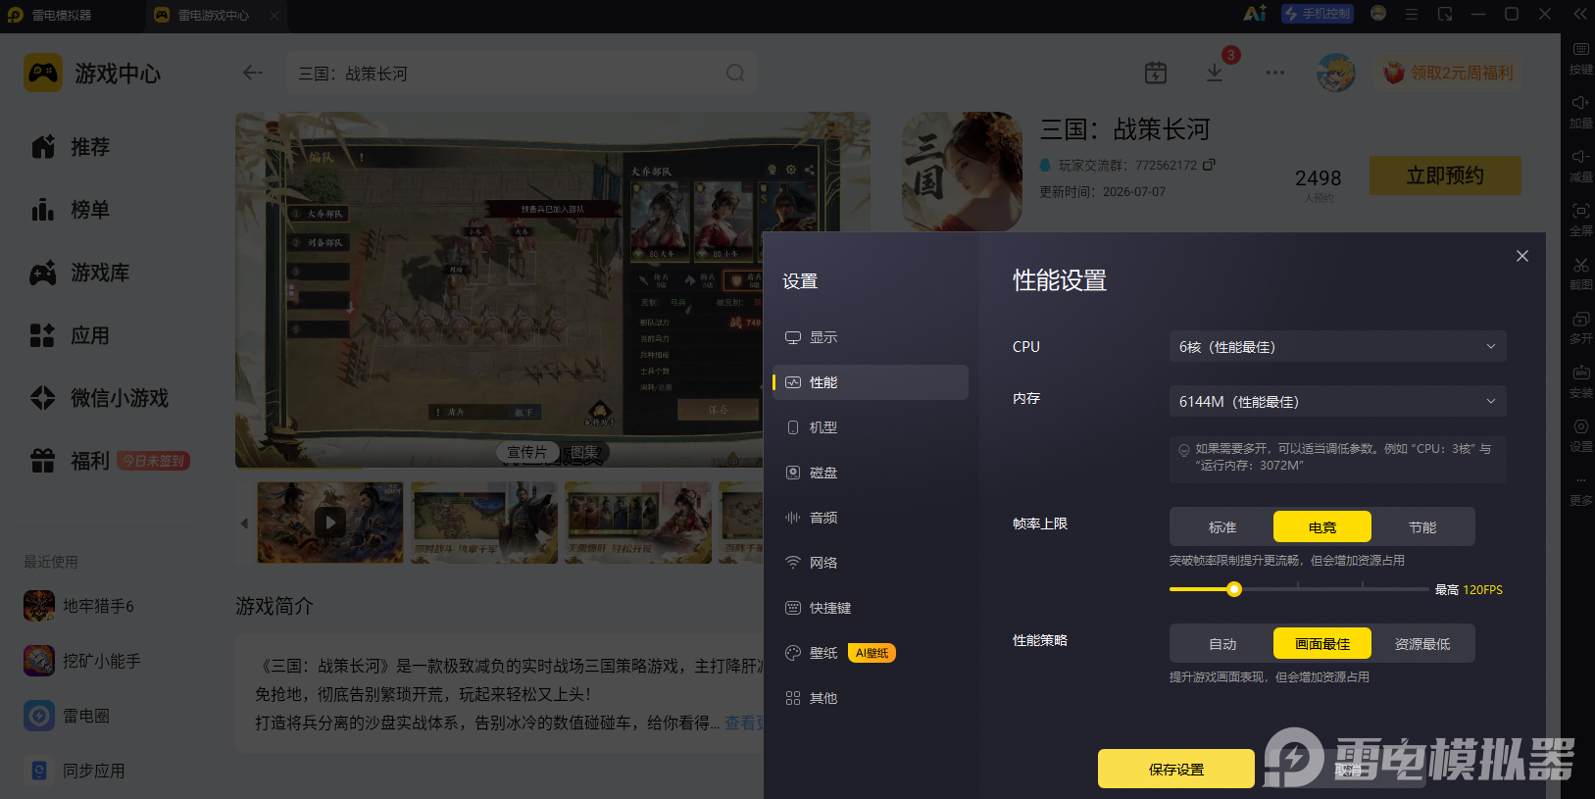Open 地牢猎手6 from recently used
The image size is (1595, 799).
(78, 606)
